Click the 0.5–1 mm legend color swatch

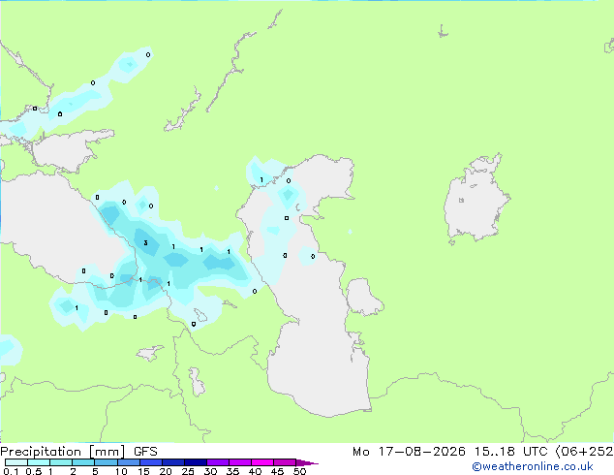pyautogui.click(x=39, y=462)
